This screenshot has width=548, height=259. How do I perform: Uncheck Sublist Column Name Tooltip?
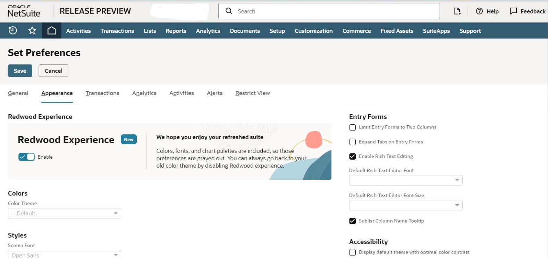(x=353, y=221)
